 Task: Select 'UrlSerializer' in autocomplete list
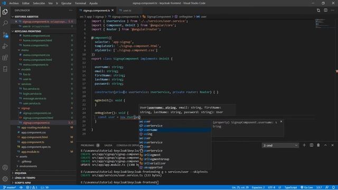pyautogui.click(x=175, y=163)
